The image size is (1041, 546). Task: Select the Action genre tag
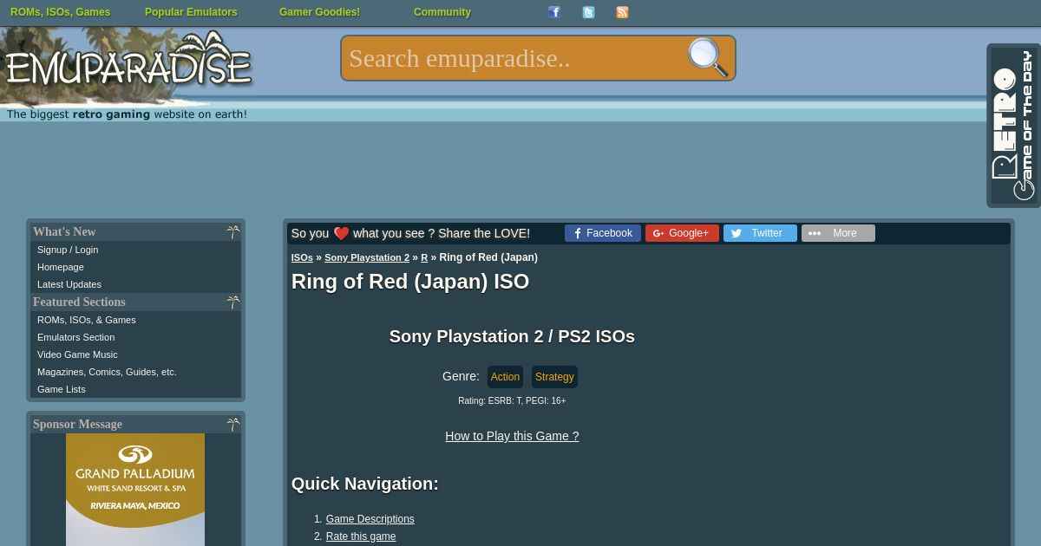click(505, 377)
